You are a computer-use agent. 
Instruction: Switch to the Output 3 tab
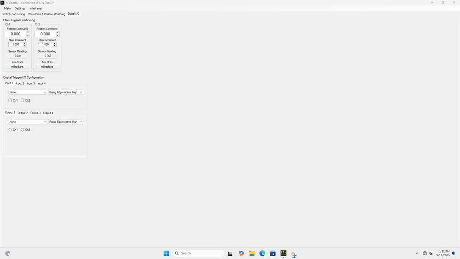click(x=35, y=113)
